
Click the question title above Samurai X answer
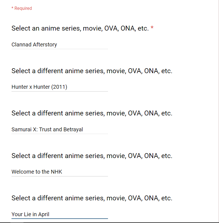pyautogui.click(x=92, y=113)
